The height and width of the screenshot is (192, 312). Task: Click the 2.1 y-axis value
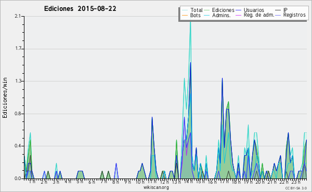(18, 16)
